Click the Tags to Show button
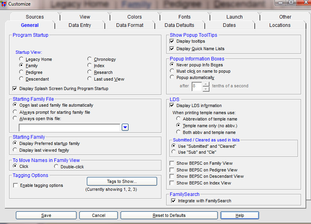 122,181
